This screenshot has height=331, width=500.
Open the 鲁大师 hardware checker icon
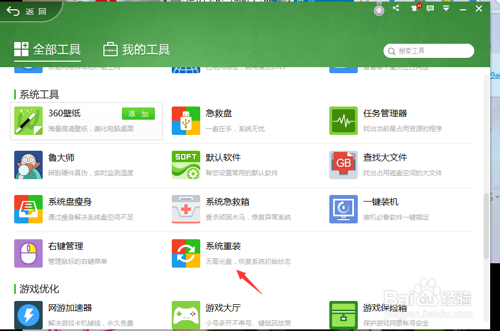[x=28, y=165]
